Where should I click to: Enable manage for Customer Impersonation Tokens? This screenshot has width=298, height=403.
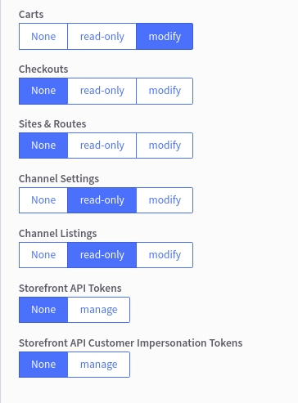tap(98, 365)
